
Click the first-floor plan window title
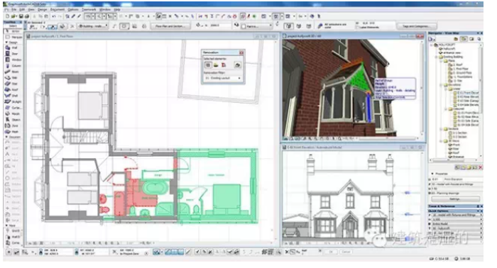(x=53, y=36)
